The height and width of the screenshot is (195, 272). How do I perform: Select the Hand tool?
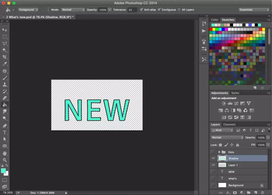5,153
